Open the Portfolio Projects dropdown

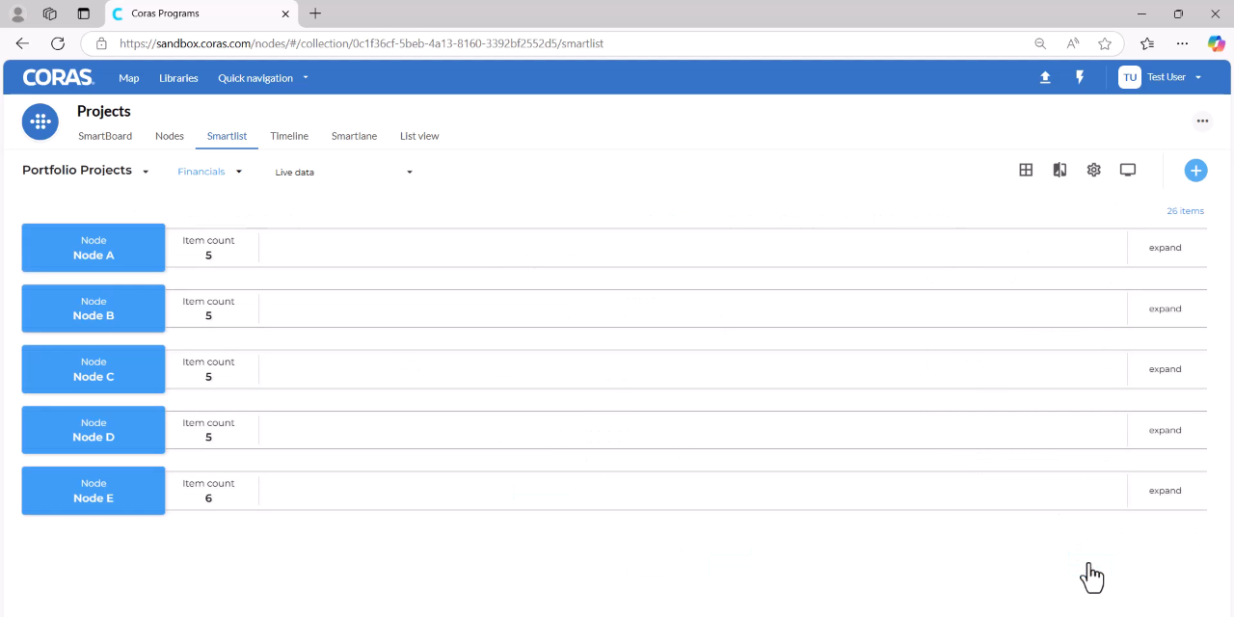(x=86, y=171)
